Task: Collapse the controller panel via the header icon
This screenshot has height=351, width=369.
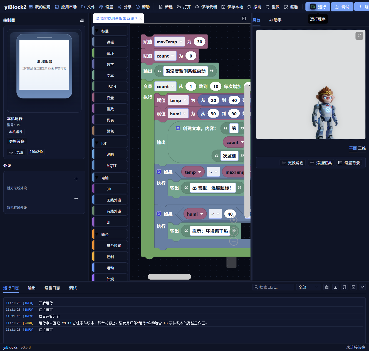Action: [x=82, y=20]
